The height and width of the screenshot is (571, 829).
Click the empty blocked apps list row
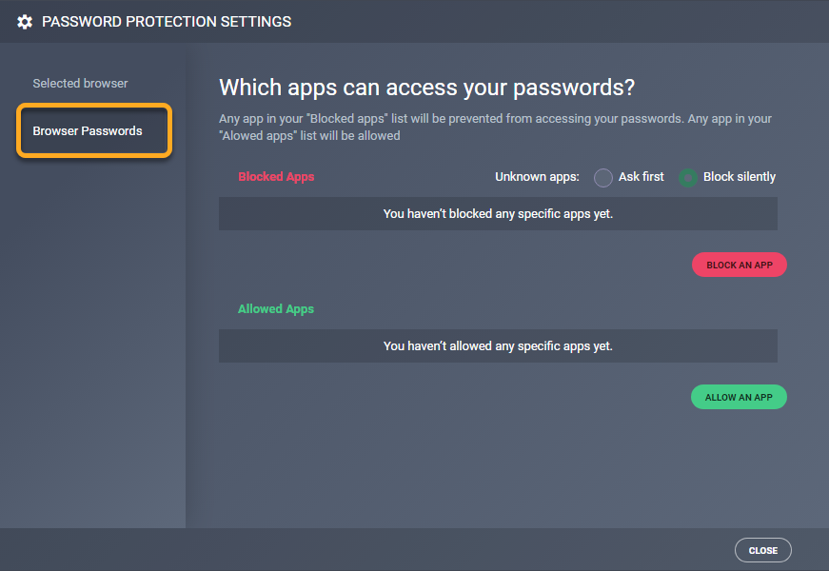click(498, 214)
